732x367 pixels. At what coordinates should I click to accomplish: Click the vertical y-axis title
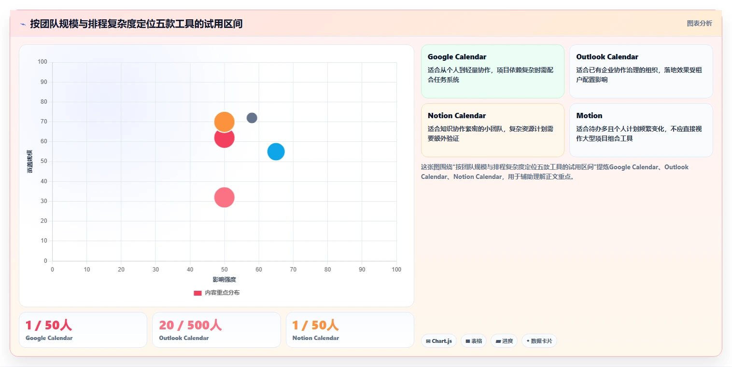[x=29, y=162]
